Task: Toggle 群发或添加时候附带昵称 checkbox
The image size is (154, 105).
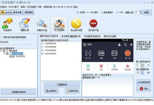Action: 2,37
